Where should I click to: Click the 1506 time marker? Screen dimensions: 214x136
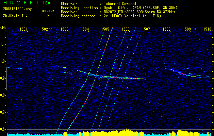point(126,29)
